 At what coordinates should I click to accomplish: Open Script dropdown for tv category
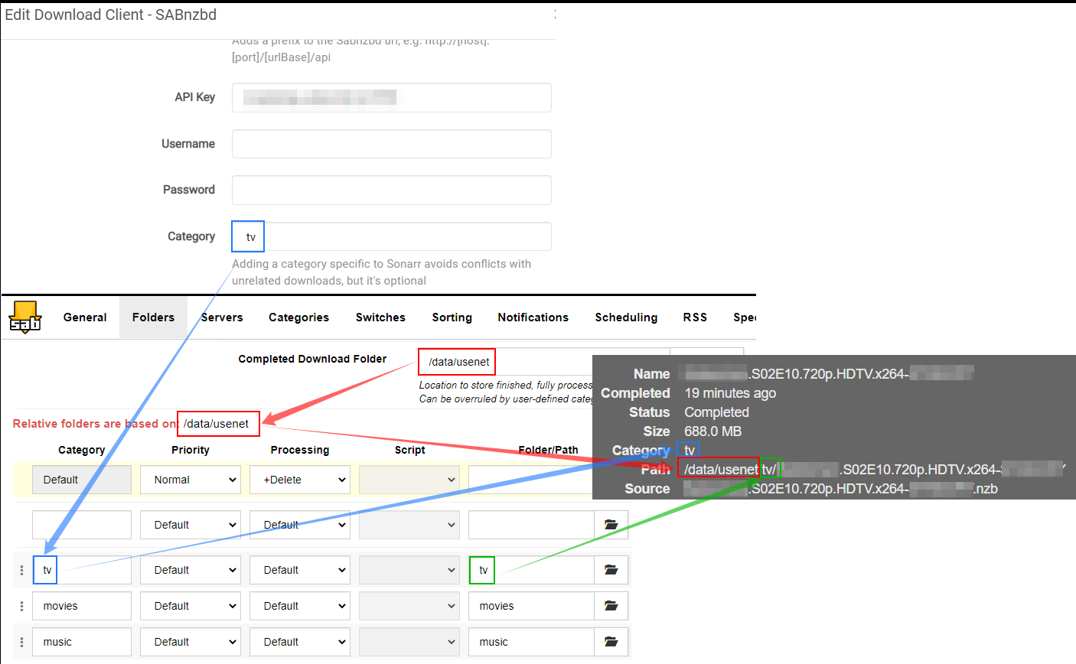click(x=409, y=570)
